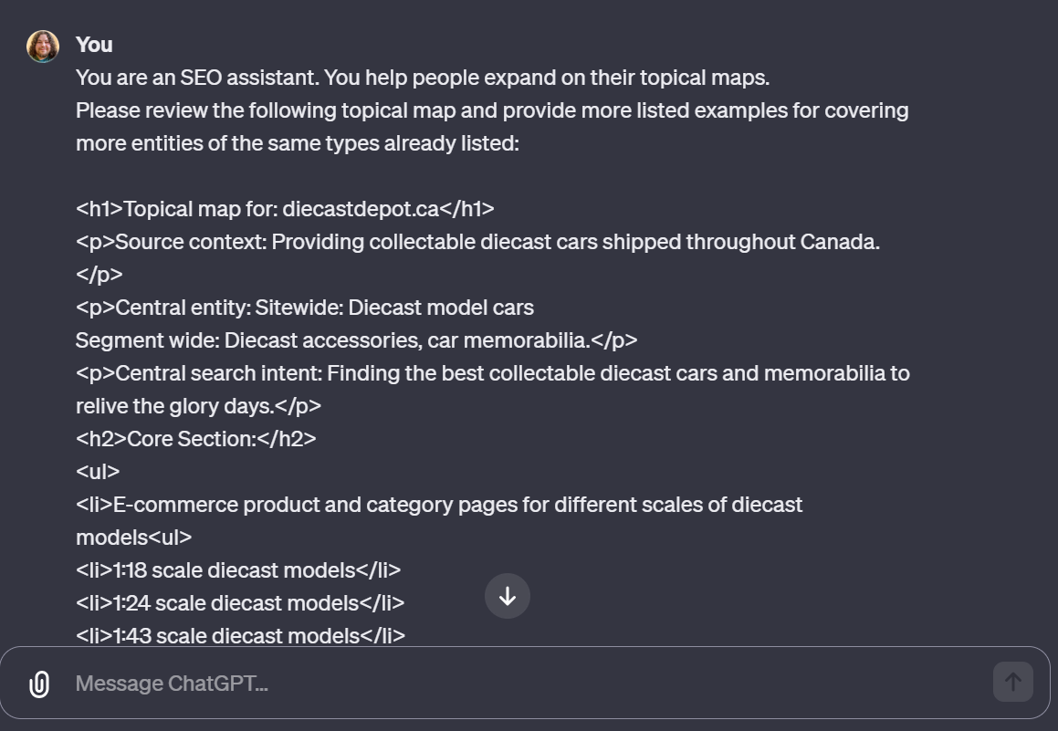The image size is (1058, 731).
Task: Click the "Please review the following topical map" line
Action: 492,110
